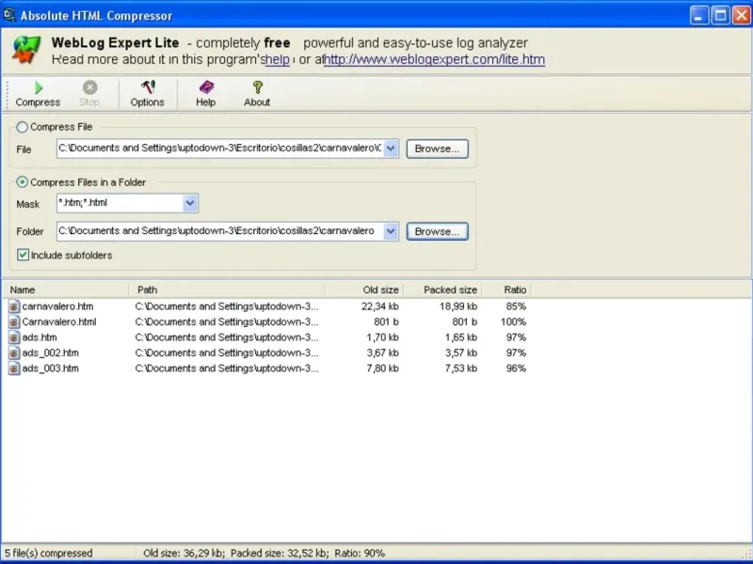Click the 85% ratio value
This screenshot has width=753, height=564.
pos(516,306)
